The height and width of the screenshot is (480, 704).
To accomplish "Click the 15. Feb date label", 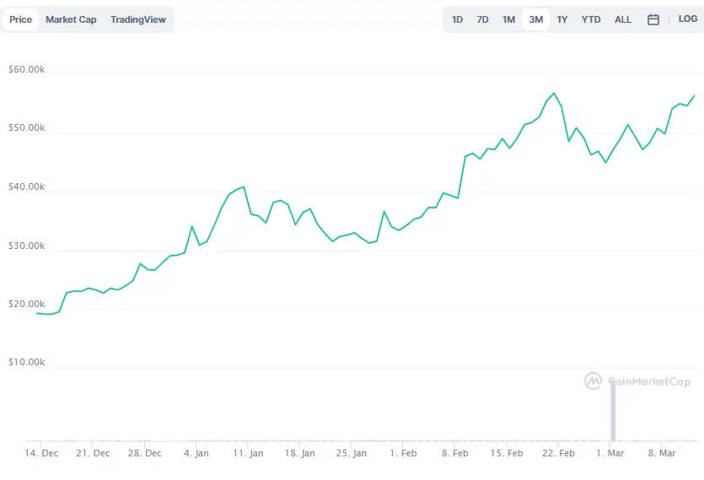I will 507,453.
